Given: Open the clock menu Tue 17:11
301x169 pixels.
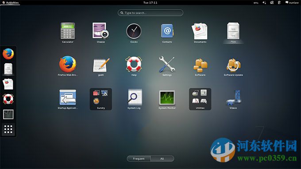Looking at the screenshot, I should pos(150,3).
